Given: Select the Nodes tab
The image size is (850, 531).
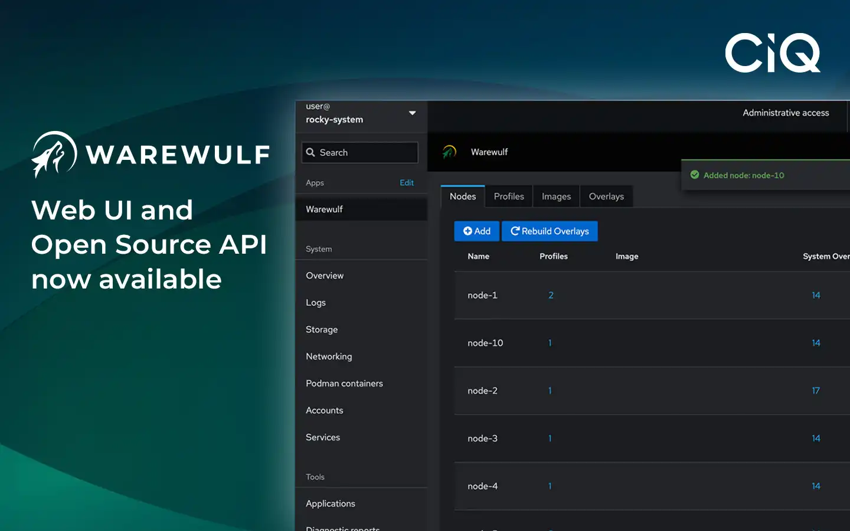Looking at the screenshot, I should pos(462,196).
